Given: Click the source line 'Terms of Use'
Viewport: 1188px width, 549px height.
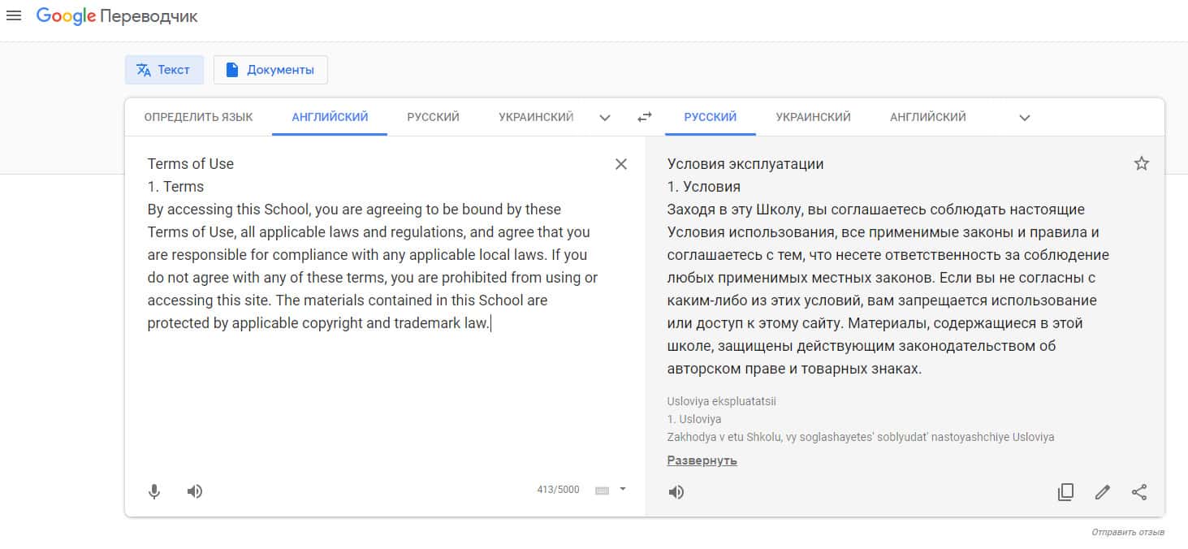Looking at the screenshot, I should [x=191, y=164].
